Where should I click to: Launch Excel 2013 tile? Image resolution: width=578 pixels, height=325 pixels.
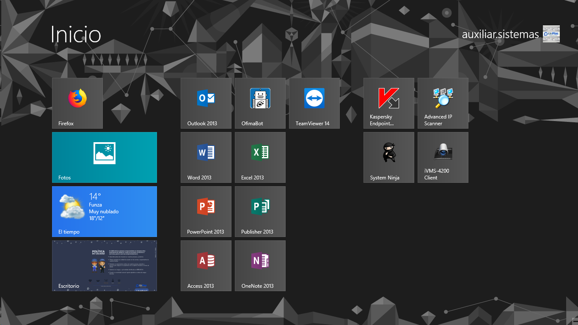pos(260,157)
